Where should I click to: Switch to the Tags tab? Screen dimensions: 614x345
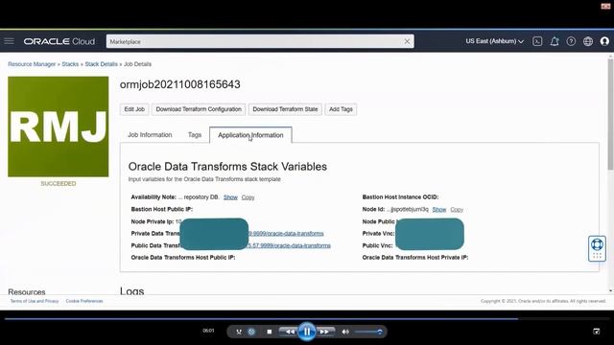[195, 135]
